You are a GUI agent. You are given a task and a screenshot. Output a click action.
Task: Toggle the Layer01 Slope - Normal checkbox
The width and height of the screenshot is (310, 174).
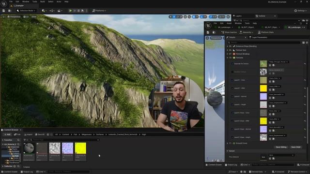pos(232,129)
